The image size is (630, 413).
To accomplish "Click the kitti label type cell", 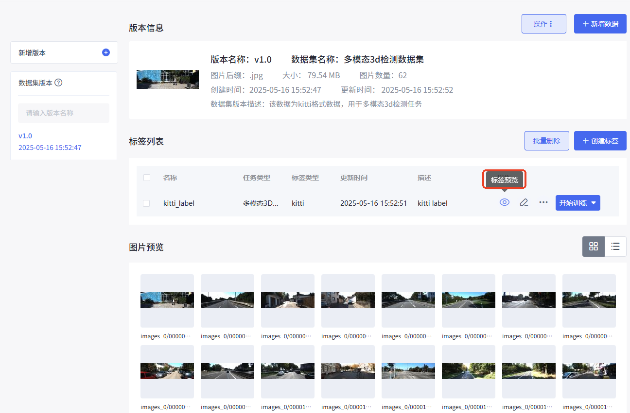I will (x=298, y=203).
